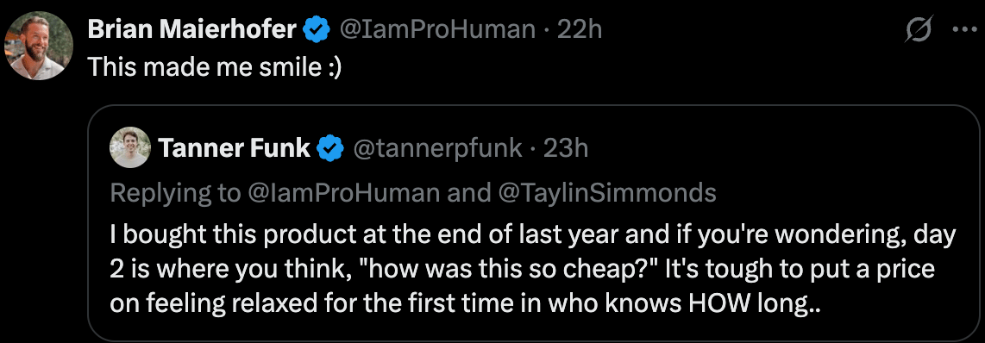Image resolution: width=985 pixels, height=343 pixels.
Task: Click the "This made me smile :)" text
Action: [214, 67]
